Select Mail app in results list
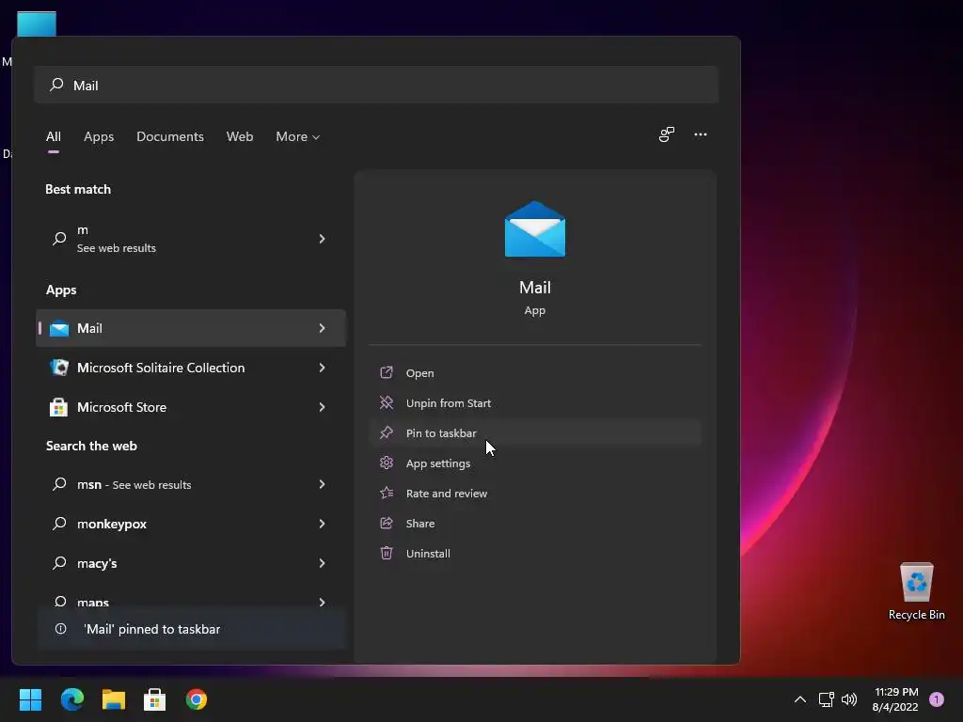The width and height of the screenshot is (963, 722). tap(191, 328)
